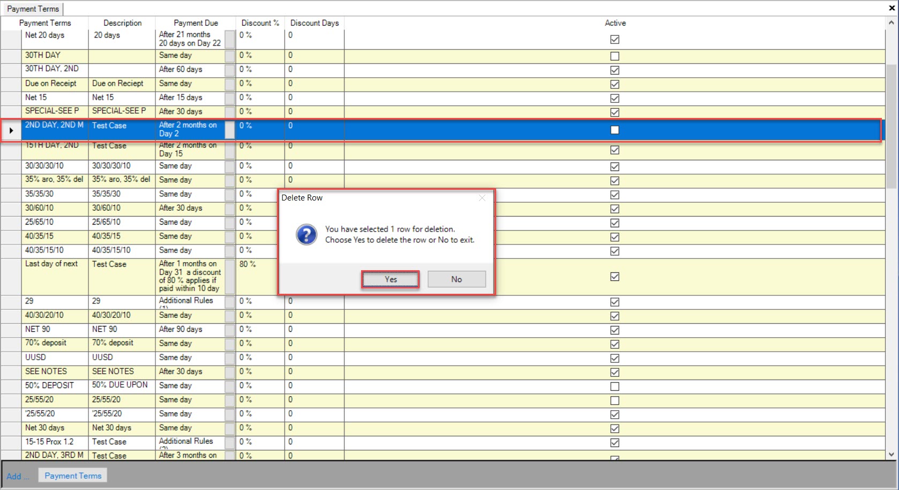Screen dimensions: 899x490
Task: Select '15TH DAY, 2ND' payment terms cell
Action: (55, 150)
